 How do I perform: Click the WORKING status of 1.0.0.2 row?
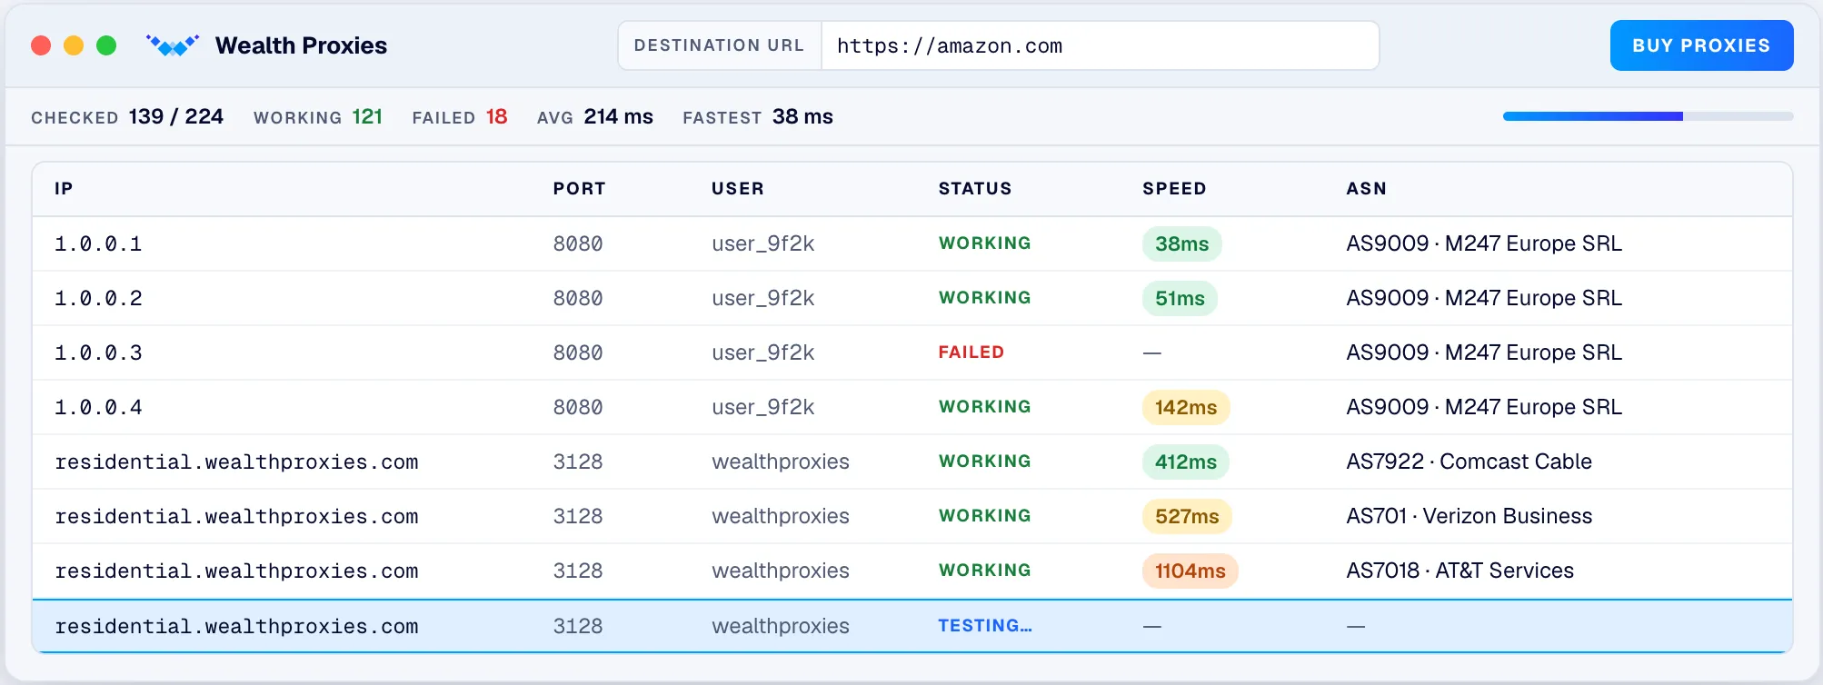[984, 298]
